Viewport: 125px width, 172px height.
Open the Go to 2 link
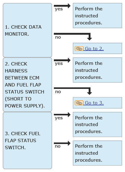[x=94, y=49]
